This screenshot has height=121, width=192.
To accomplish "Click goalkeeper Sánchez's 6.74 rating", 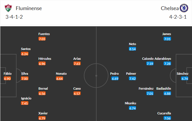I will (x=185, y=78).
